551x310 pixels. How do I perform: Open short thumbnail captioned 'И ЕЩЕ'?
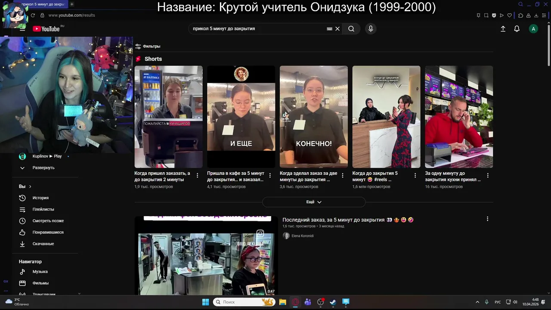241,117
